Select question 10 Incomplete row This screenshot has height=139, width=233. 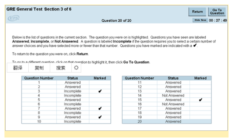coord(66,121)
